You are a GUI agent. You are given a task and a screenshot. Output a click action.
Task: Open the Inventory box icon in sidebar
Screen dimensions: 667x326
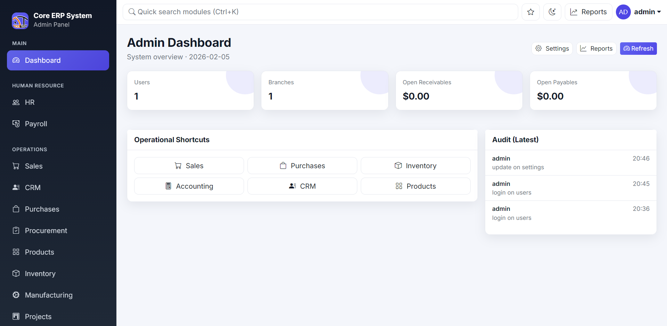pos(16,274)
